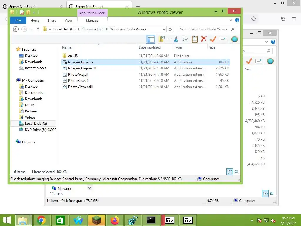This screenshot has height=226, width=301.
Task: Open DVD Drive (E:) in navigation pane
Action: pos(41,130)
